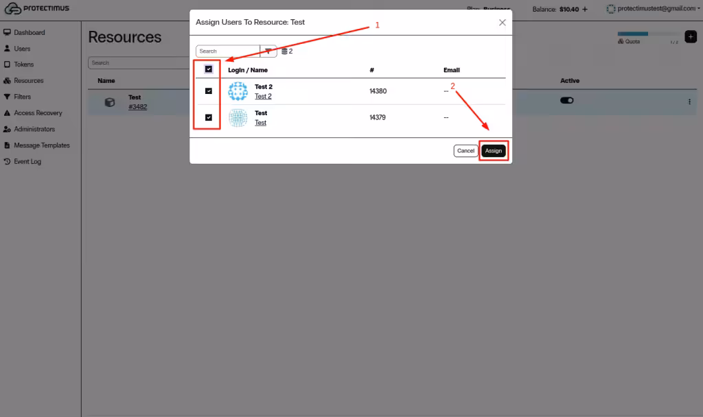Open Filters in the sidebar
The width and height of the screenshot is (703, 417).
pos(23,97)
